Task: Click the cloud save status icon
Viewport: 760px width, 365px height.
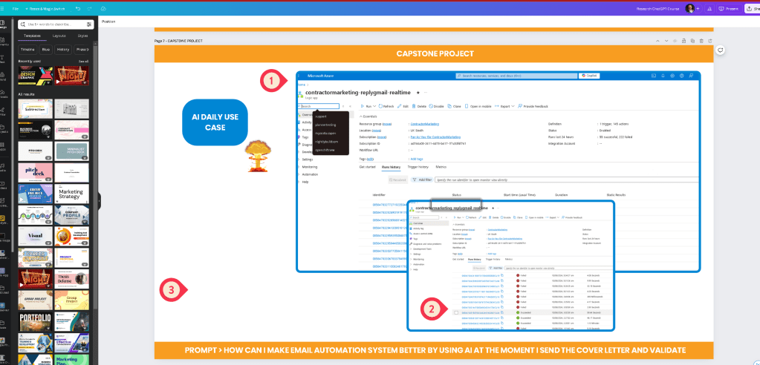Action: point(103,9)
